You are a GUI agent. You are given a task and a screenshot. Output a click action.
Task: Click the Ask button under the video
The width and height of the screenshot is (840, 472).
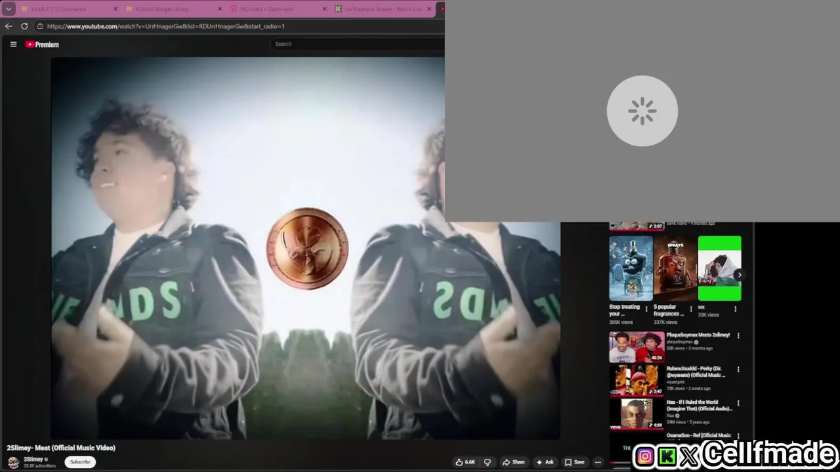pyautogui.click(x=545, y=462)
